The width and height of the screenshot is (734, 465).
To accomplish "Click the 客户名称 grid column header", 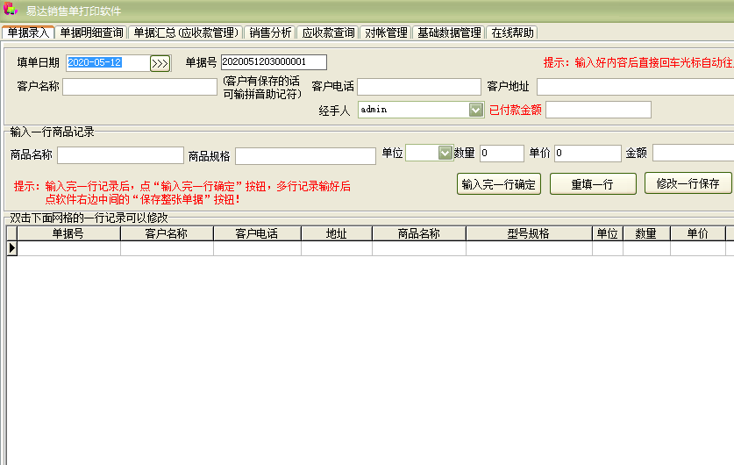I will (167, 233).
